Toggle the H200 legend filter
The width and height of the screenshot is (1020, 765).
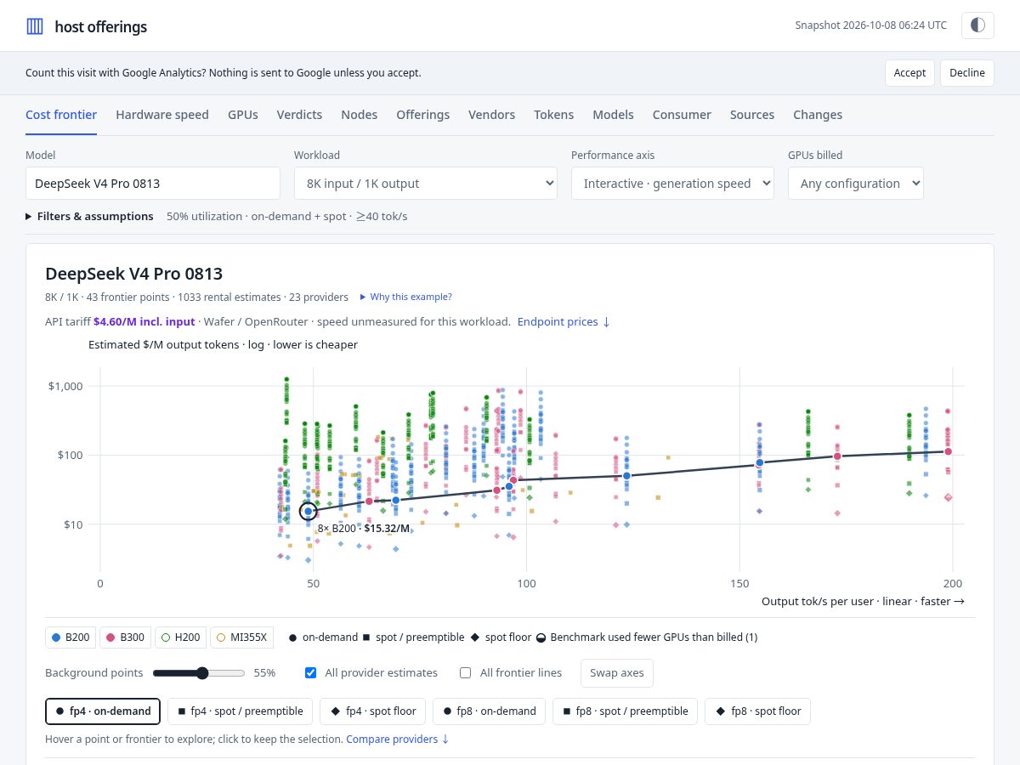tap(180, 637)
